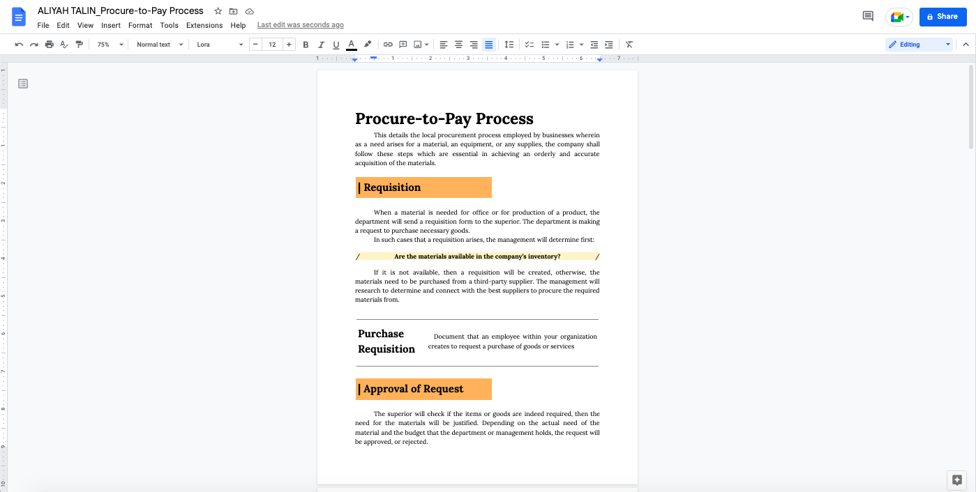View the cloud document status icon
The image size is (976, 492).
(x=250, y=11)
